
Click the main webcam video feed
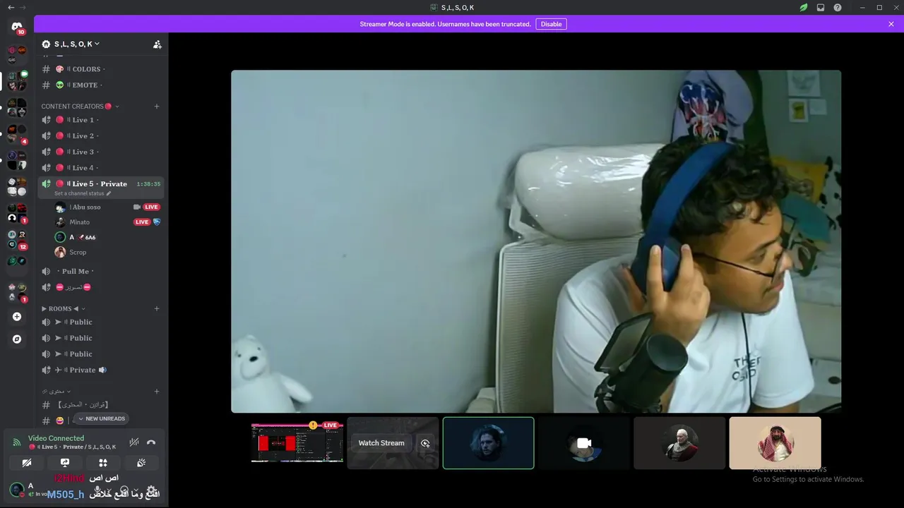click(x=536, y=241)
